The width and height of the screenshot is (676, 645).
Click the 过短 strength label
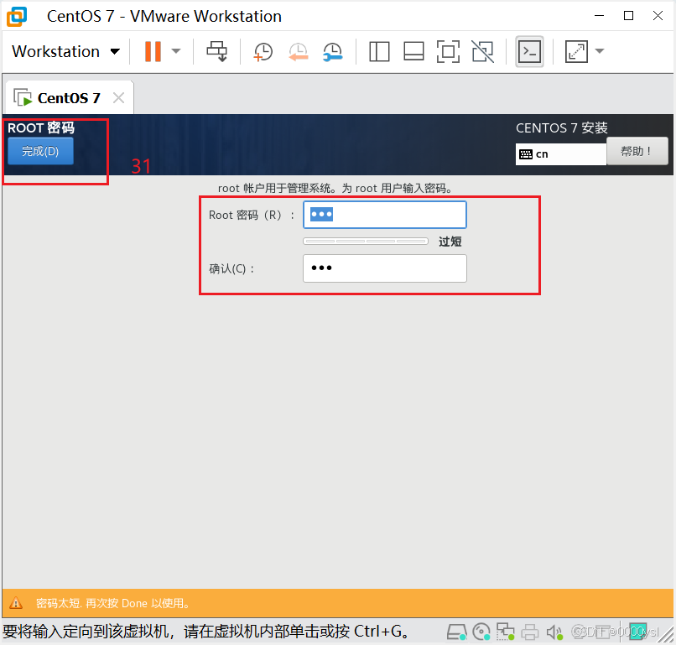coord(450,242)
